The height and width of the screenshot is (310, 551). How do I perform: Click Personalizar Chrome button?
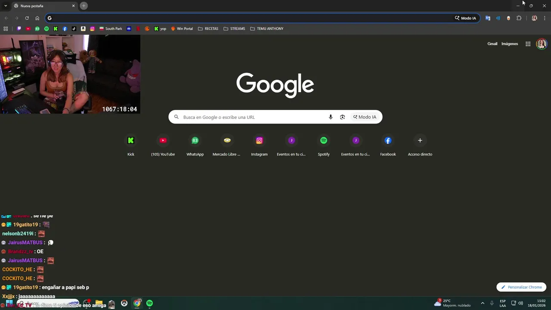(x=521, y=287)
